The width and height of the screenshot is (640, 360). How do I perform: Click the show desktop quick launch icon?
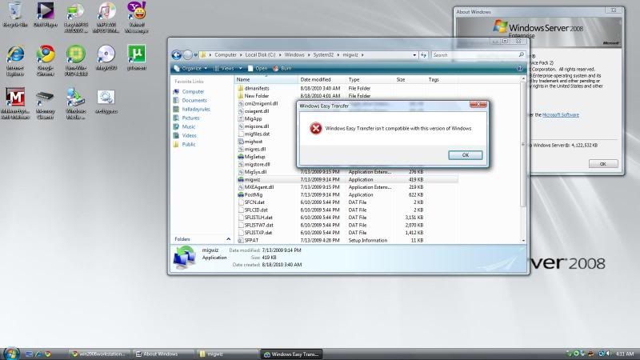click(x=29, y=354)
